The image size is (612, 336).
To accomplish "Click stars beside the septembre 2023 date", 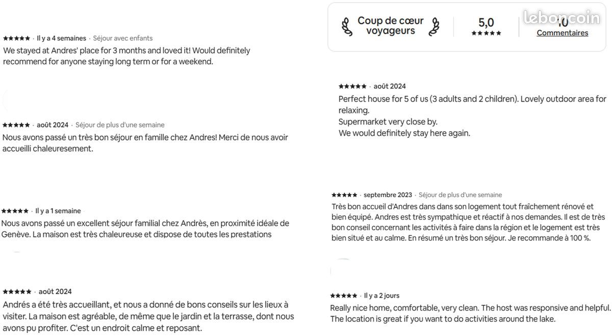I will pyautogui.click(x=344, y=195).
